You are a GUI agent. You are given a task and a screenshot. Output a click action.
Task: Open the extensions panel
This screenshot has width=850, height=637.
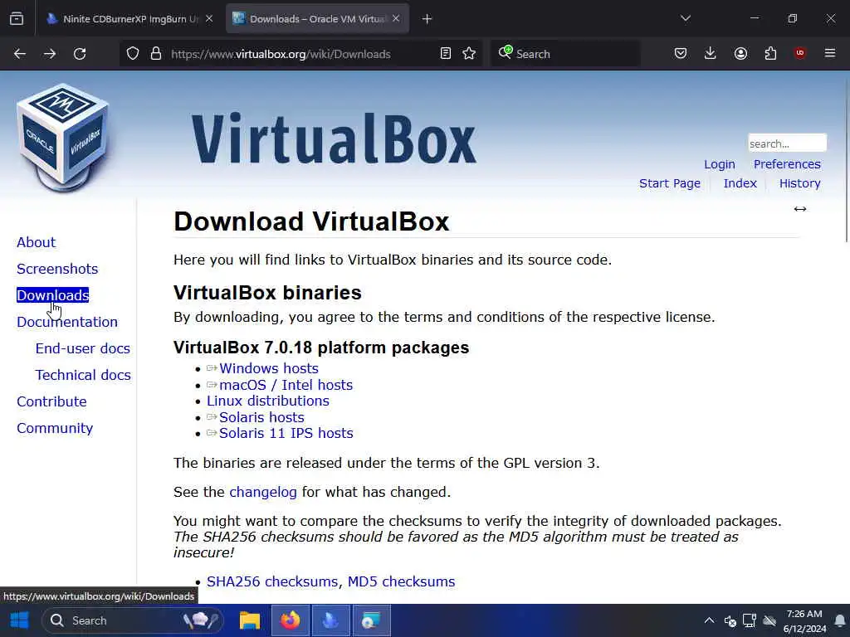(x=770, y=54)
